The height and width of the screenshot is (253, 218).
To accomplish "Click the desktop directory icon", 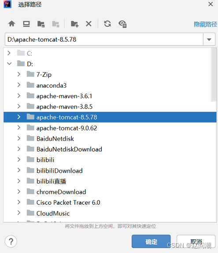I will click(x=26, y=24).
